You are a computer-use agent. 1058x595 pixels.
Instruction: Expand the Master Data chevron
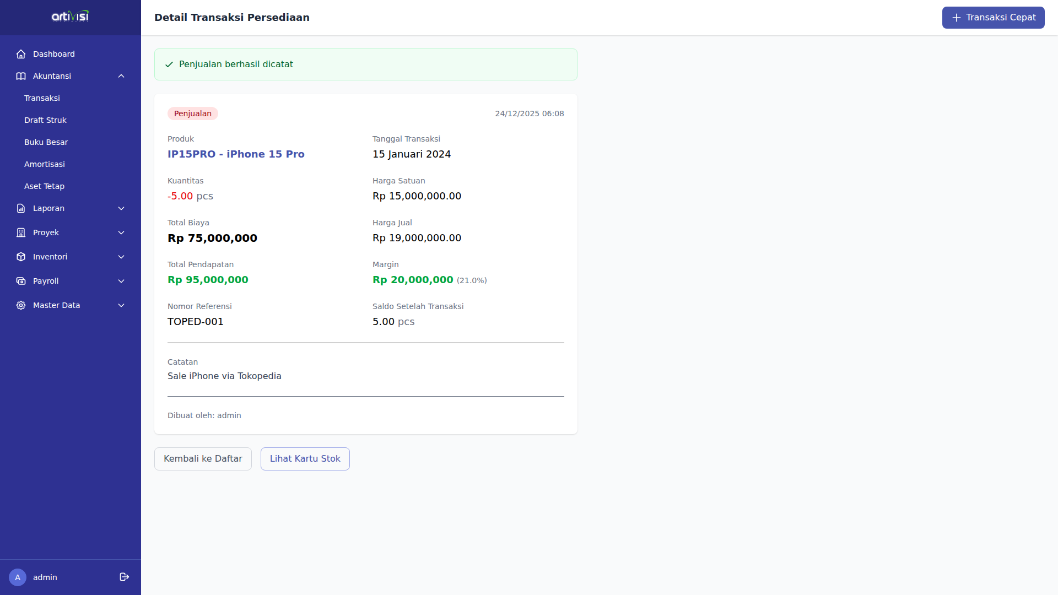tap(121, 305)
